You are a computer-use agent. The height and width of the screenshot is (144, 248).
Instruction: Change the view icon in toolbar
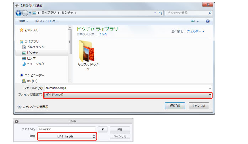(193, 21)
